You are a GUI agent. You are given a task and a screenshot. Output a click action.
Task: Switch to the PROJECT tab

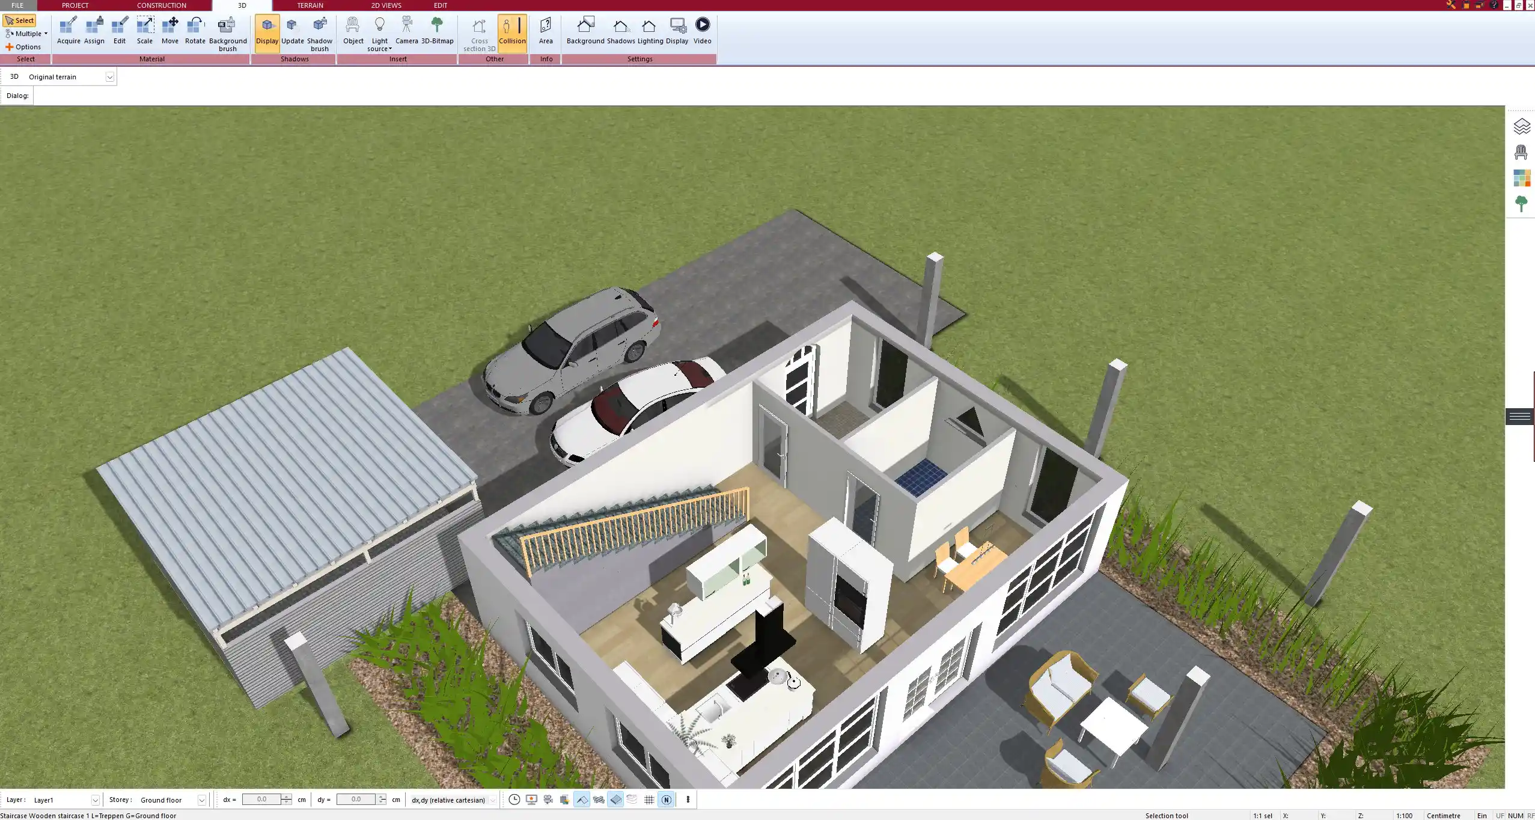75,5
